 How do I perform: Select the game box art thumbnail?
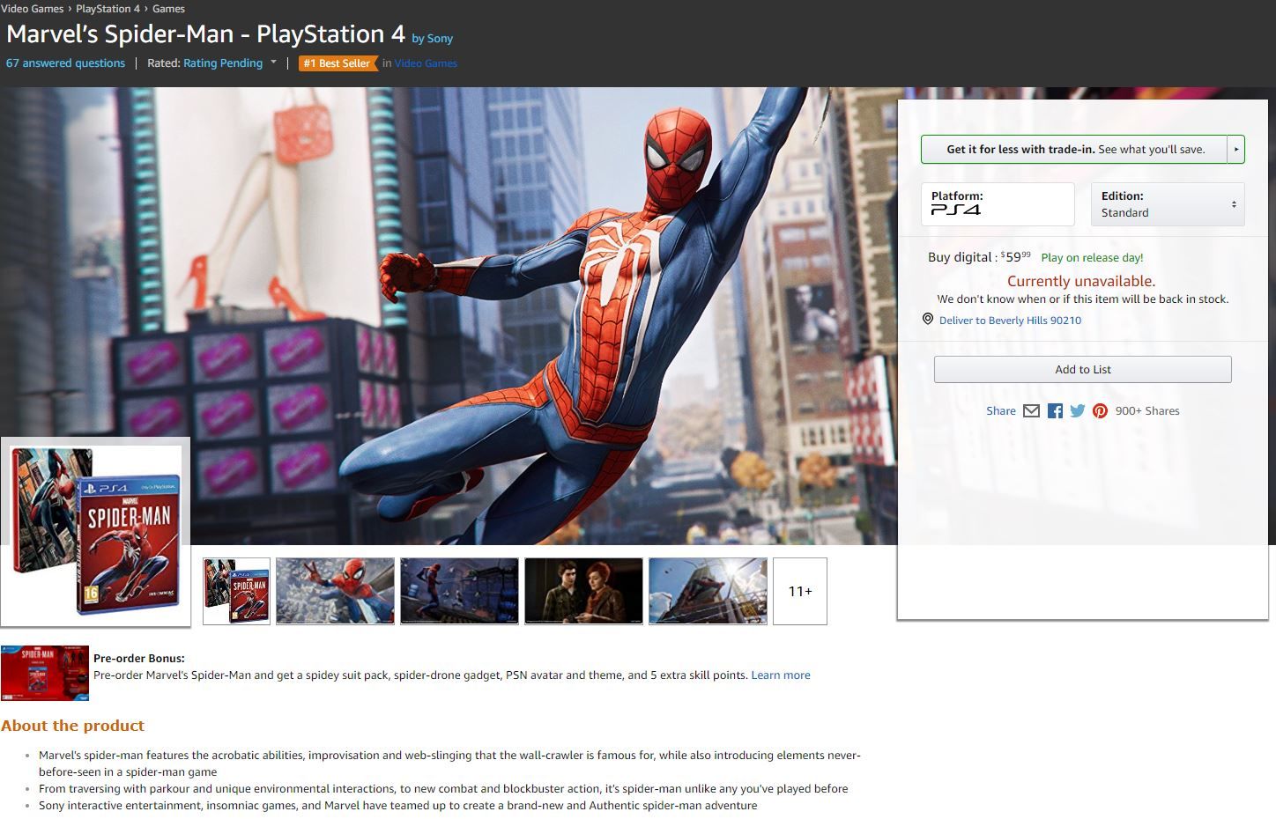coord(237,591)
